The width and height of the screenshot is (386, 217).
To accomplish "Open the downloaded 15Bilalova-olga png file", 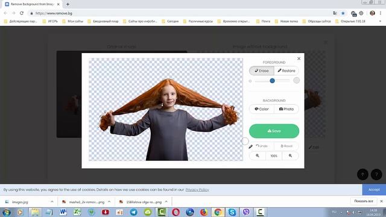I will click(141, 202).
